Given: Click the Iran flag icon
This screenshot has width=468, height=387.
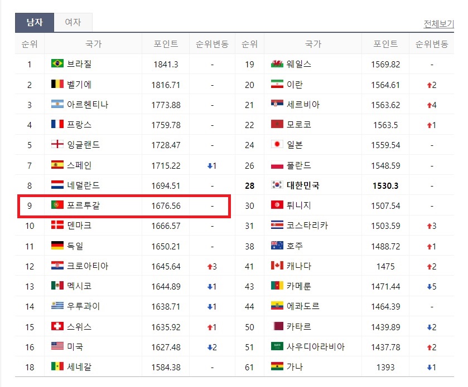Looking at the screenshot, I should [277, 84].
